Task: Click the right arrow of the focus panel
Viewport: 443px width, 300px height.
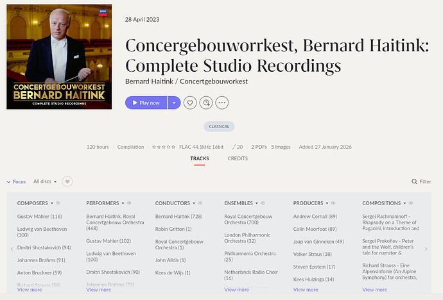Action: (426, 249)
